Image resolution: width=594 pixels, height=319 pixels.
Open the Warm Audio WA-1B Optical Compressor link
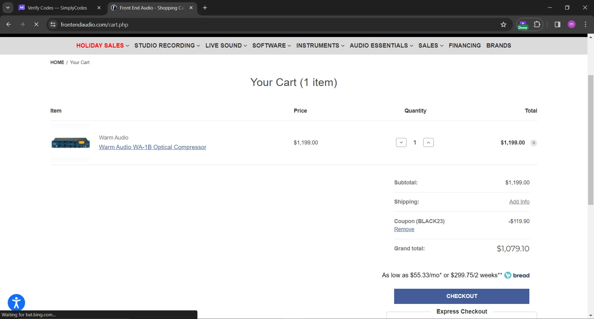point(152,147)
